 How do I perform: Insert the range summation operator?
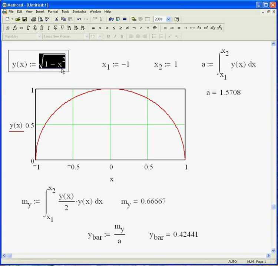pos(35,28)
